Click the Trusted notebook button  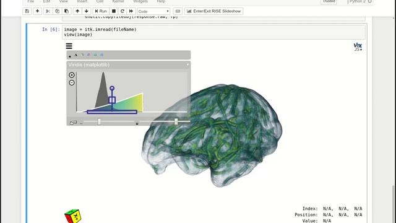(x=329, y=1)
